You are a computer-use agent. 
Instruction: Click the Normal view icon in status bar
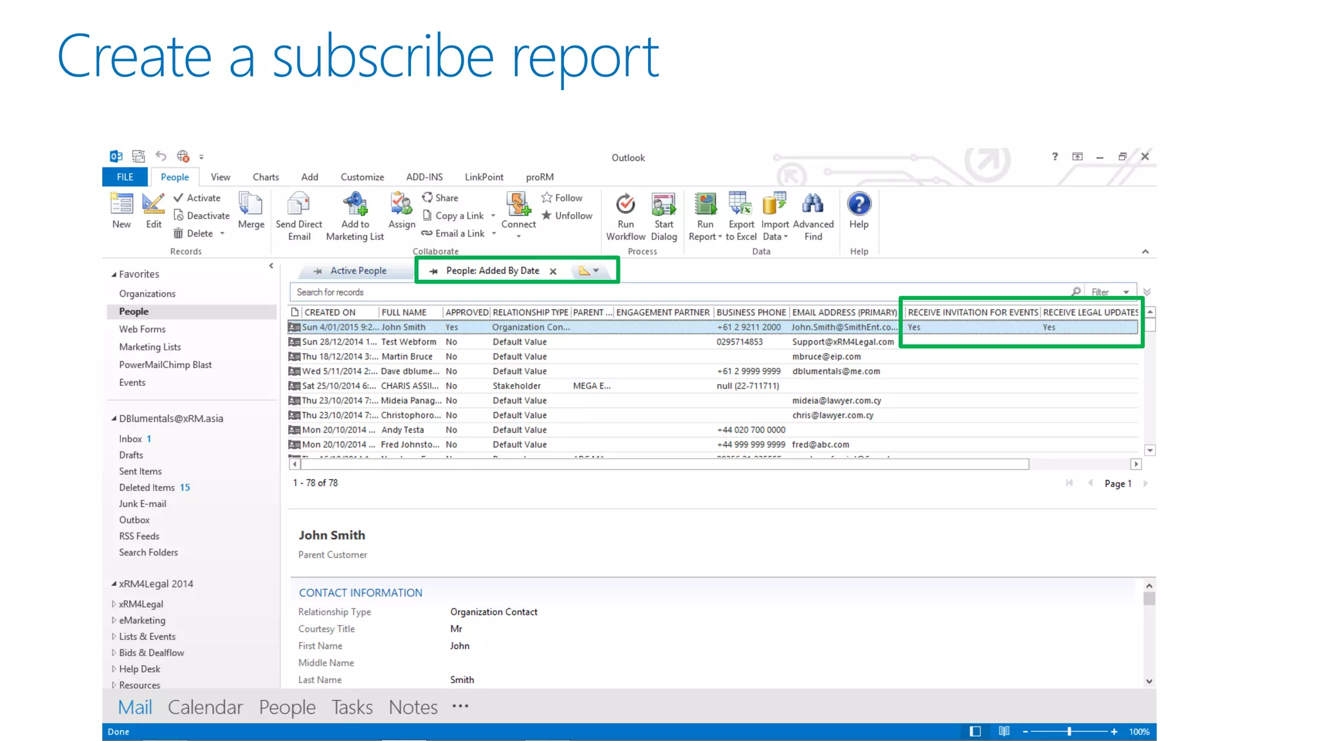pos(975,731)
